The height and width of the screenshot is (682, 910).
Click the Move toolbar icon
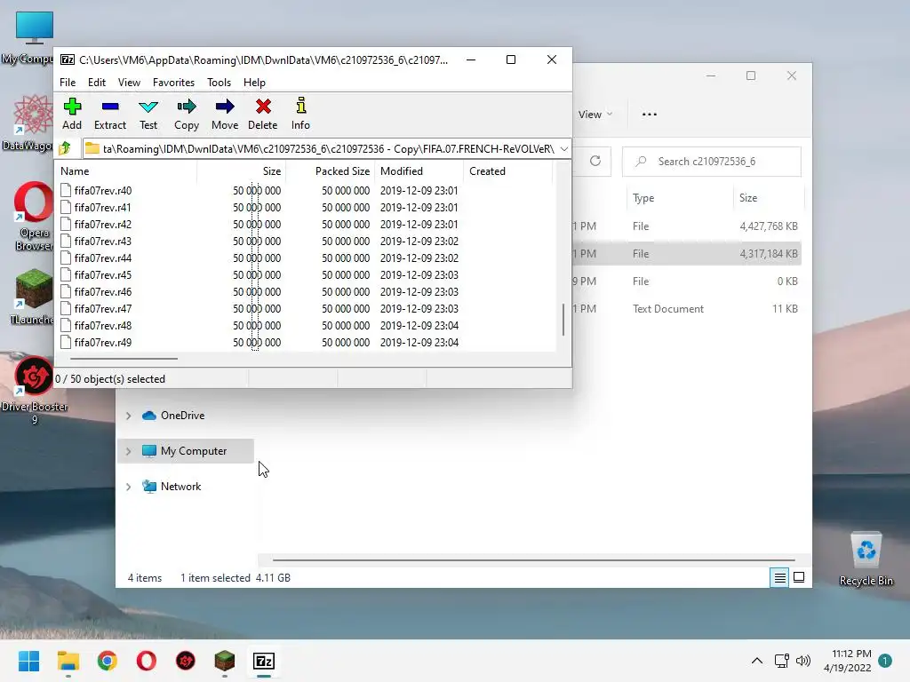pyautogui.click(x=225, y=107)
